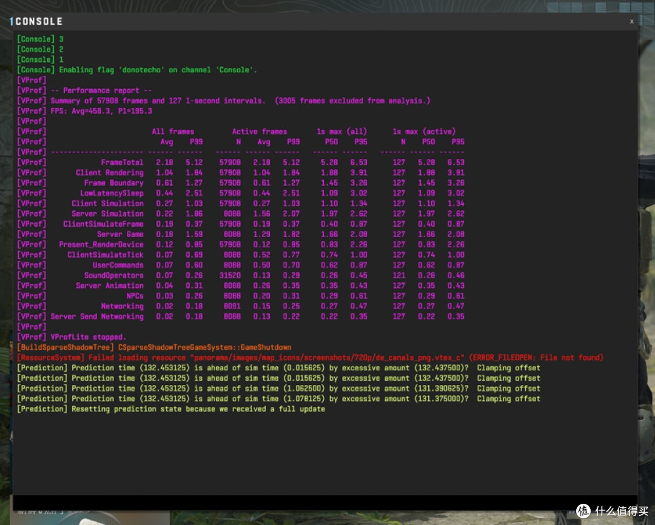Select the UserCommands row label
This screenshot has height=525, width=655.
tap(118, 265)
